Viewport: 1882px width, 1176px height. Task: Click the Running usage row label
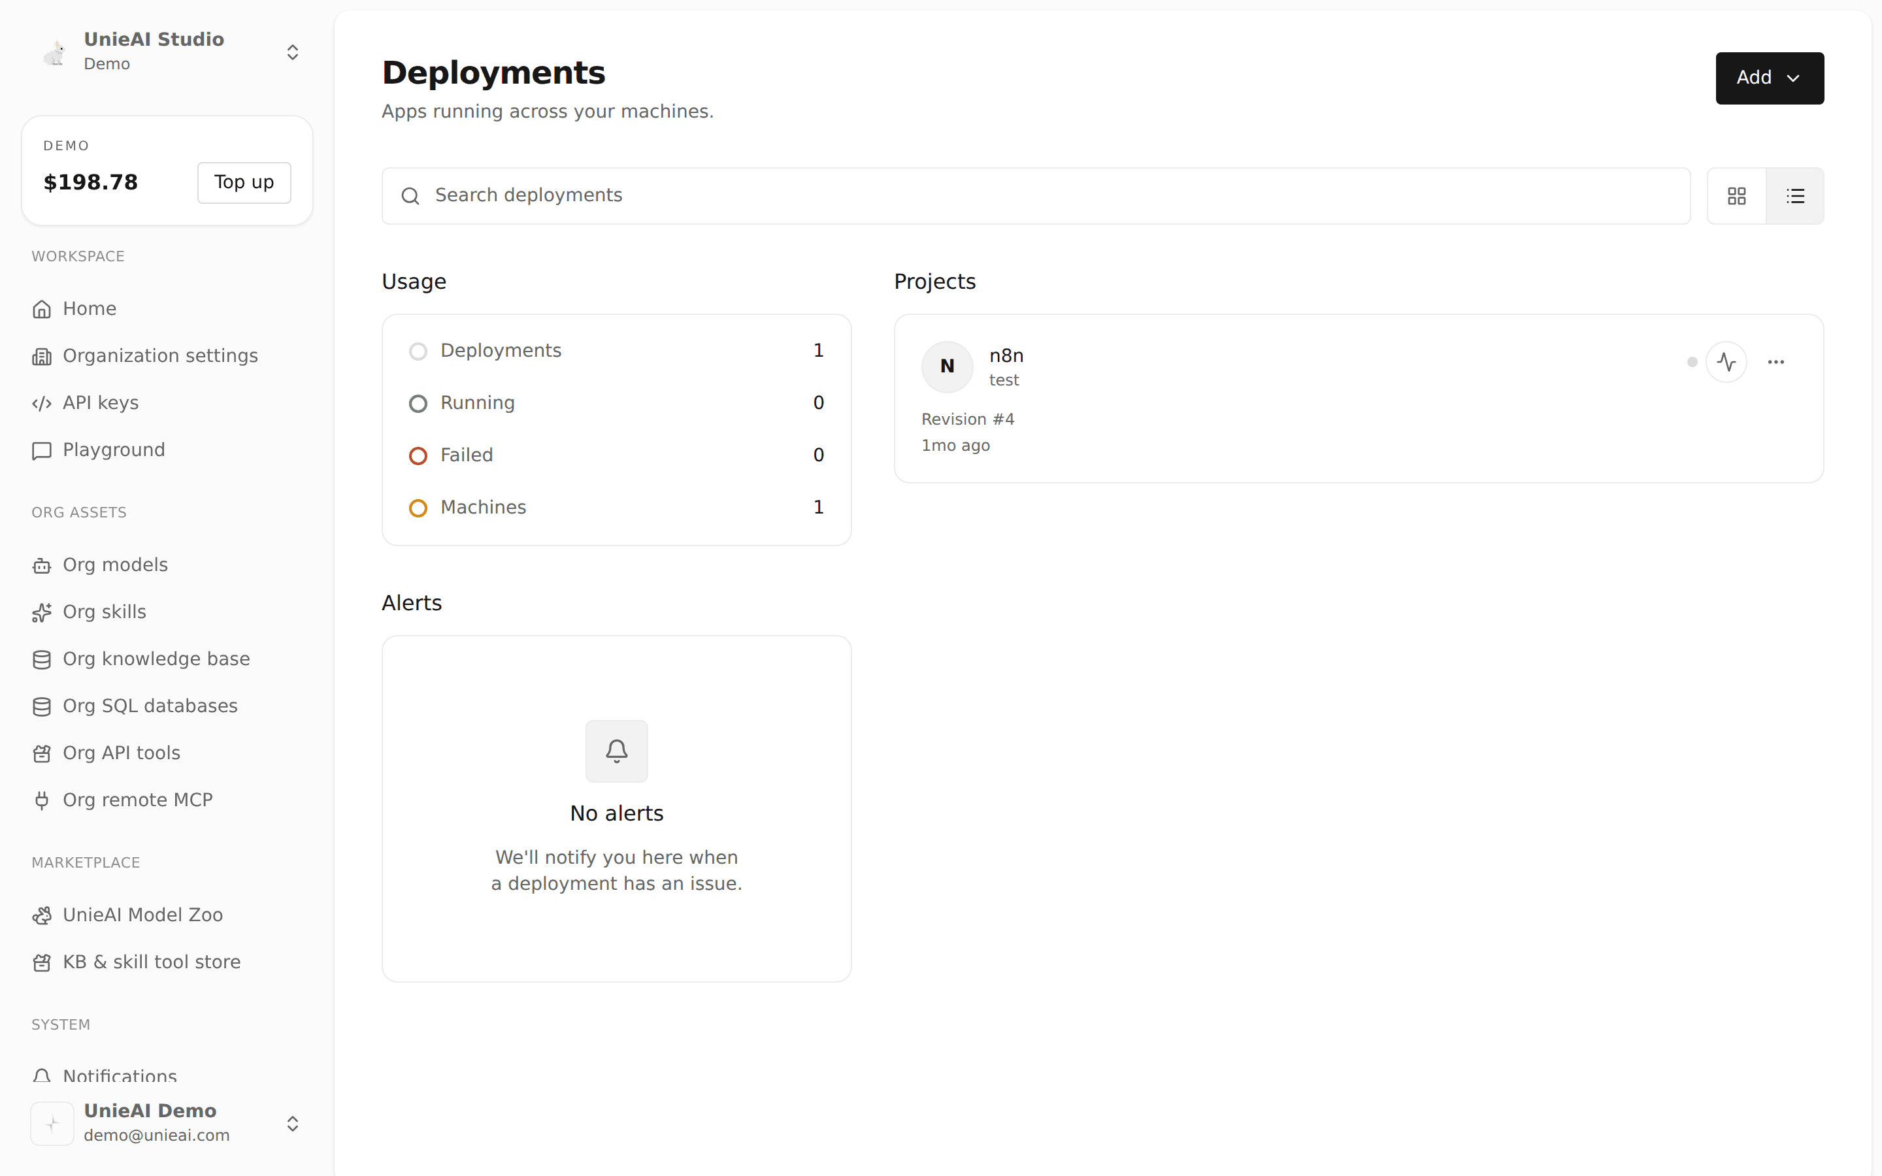(478, 403)
